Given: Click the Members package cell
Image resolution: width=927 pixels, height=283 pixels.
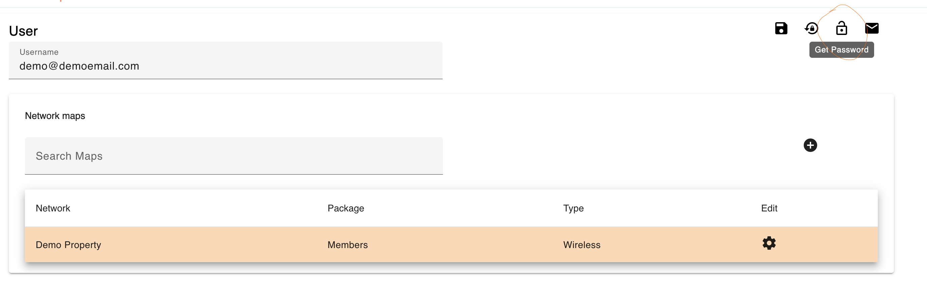Looking at the screenshot, I should pos(348,245).
